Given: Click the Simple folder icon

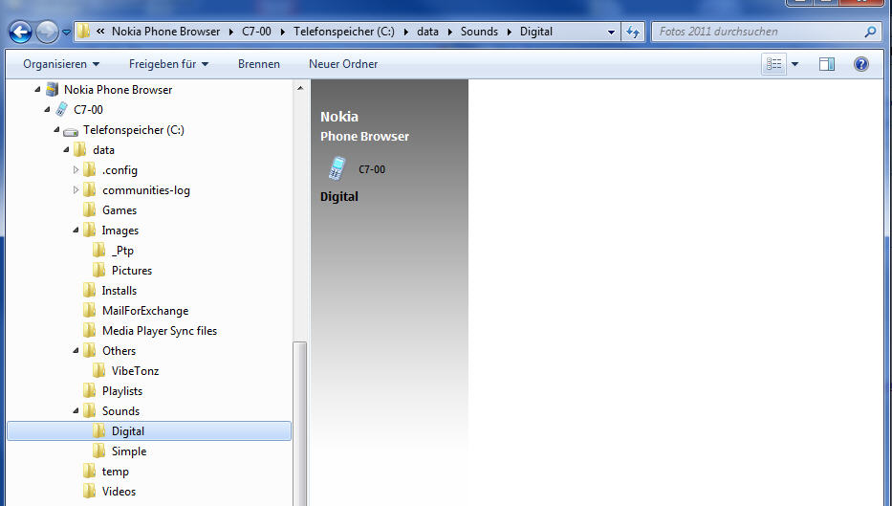Looking at the screenshot, I should click(99, 451).
